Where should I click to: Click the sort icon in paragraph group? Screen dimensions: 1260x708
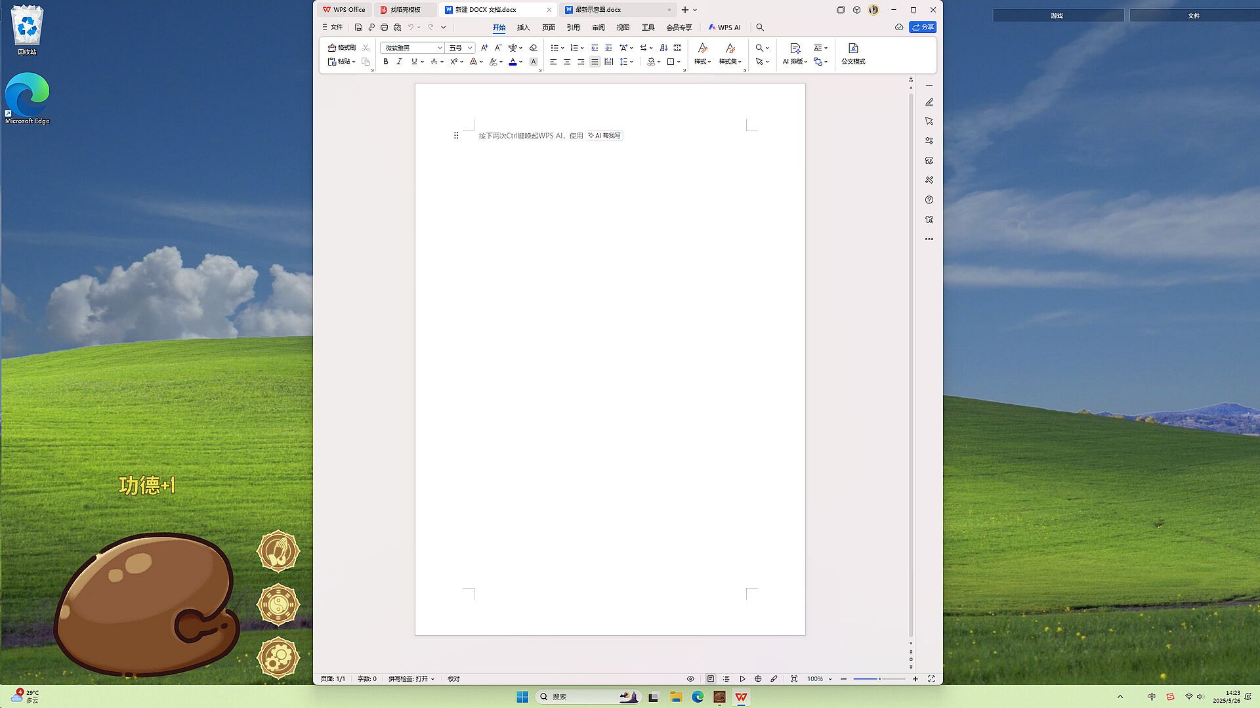click(x=663, y=48)
